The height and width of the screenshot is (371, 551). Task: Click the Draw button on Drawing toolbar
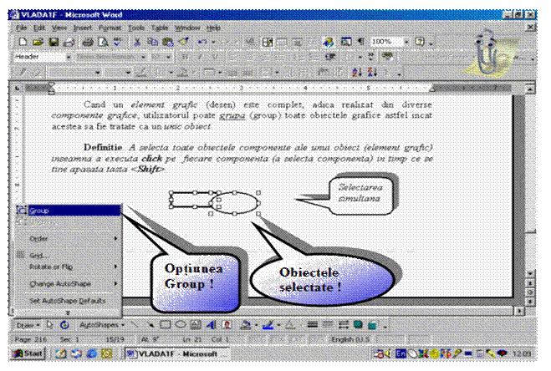tap(28, 323)
